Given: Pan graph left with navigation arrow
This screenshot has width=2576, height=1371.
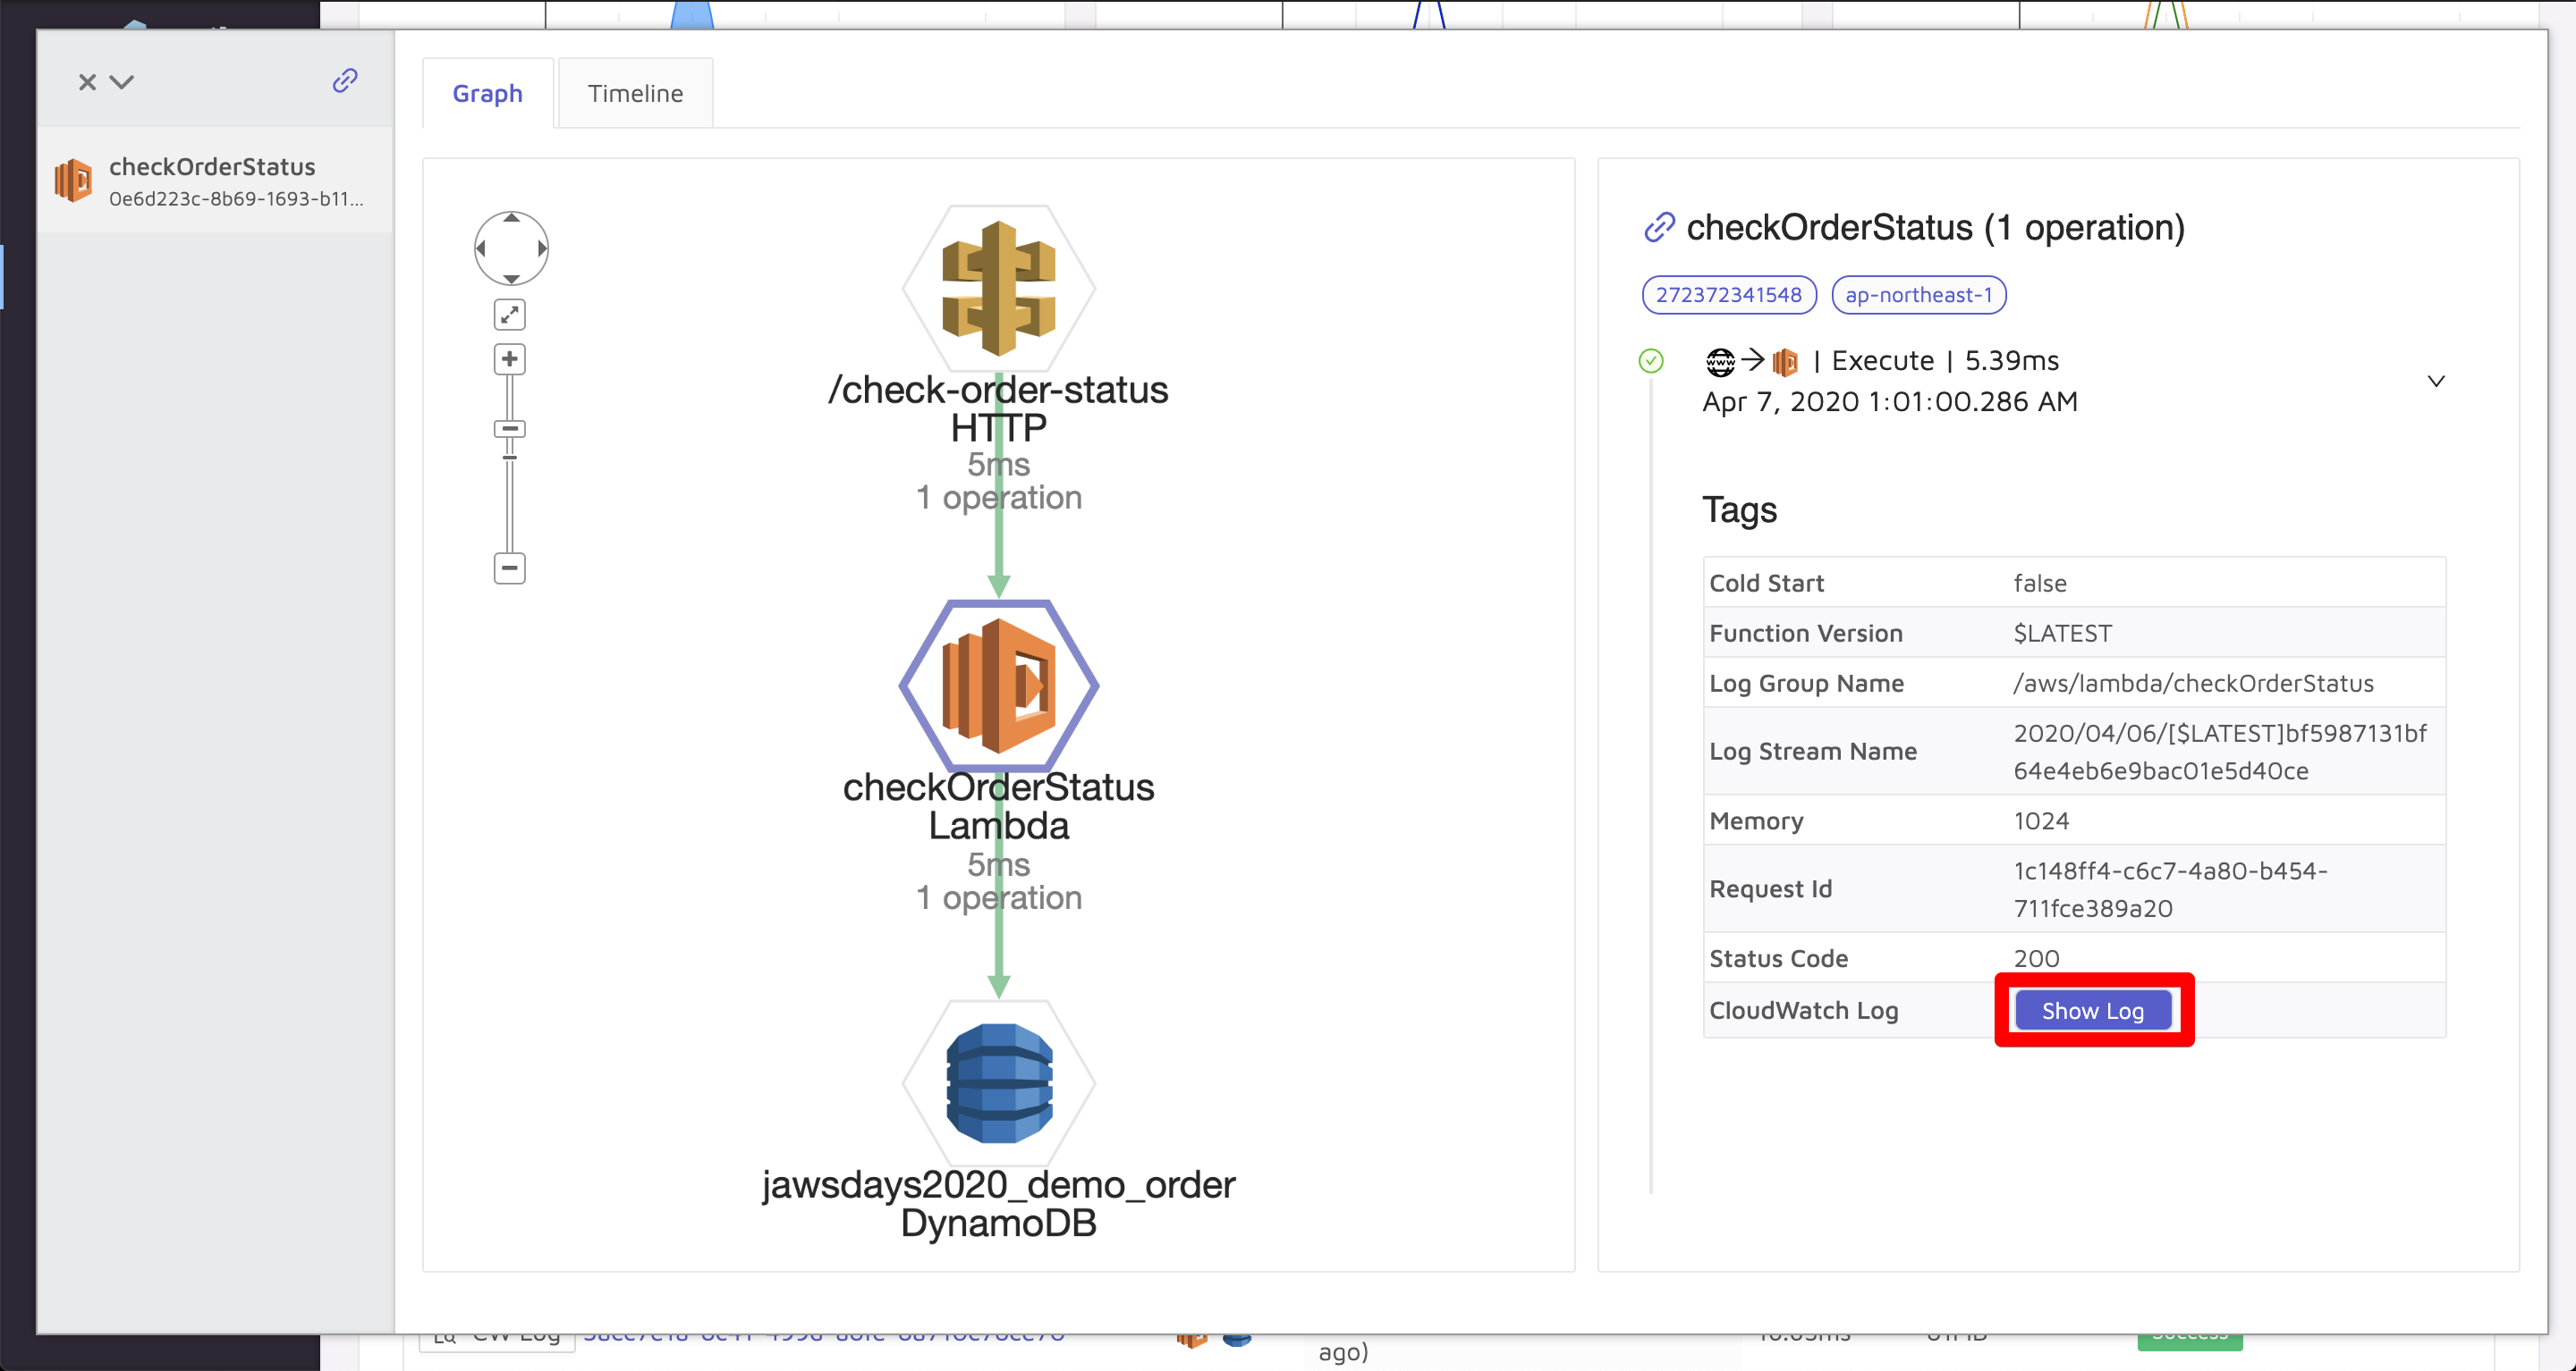Looking at the screenshot, I should [x=481, y=248].
